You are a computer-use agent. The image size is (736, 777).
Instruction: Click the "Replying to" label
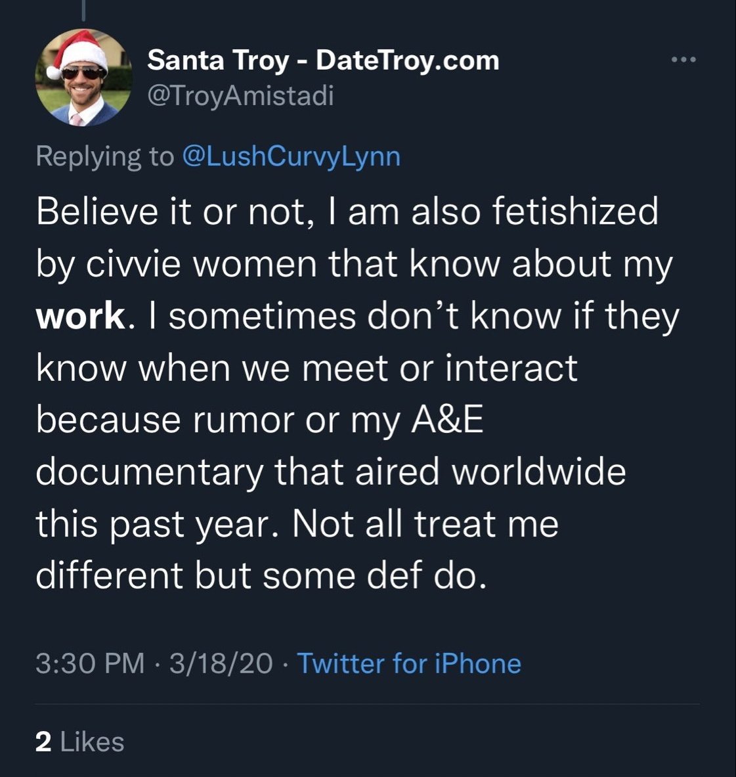pos(105,156)
